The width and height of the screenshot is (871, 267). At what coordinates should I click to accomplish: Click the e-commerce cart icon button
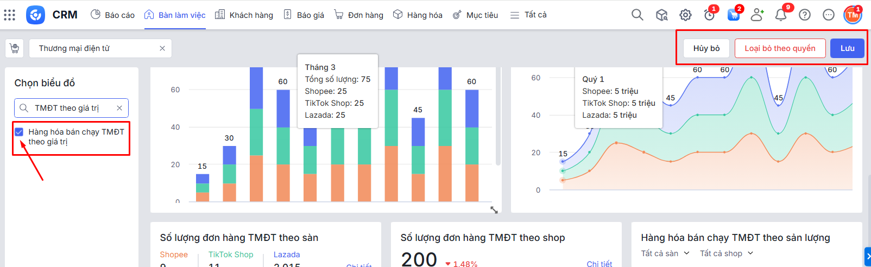tap(15, 48)
